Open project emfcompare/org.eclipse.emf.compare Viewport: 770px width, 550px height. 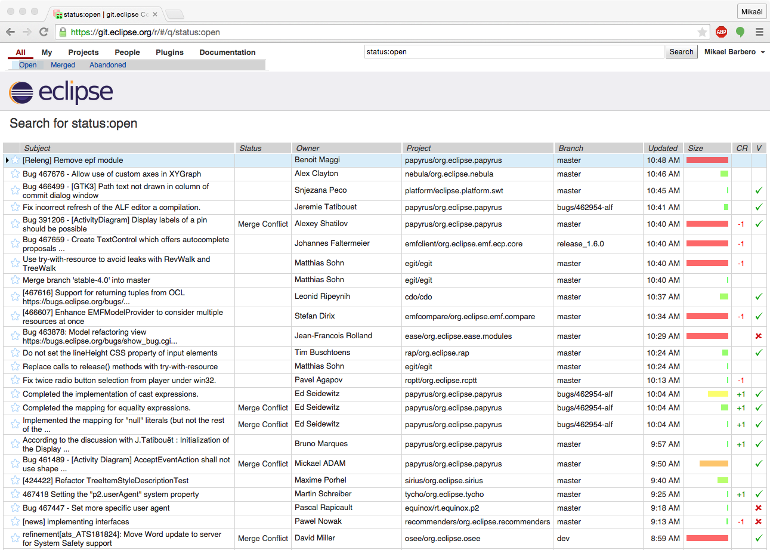point(470,316)
